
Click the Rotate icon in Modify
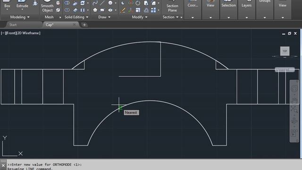click(138, 3)
